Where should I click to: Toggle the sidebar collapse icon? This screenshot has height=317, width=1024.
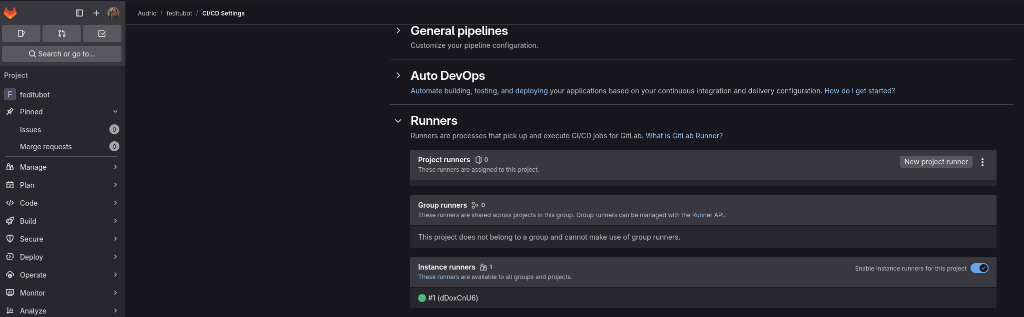point(79,13)
